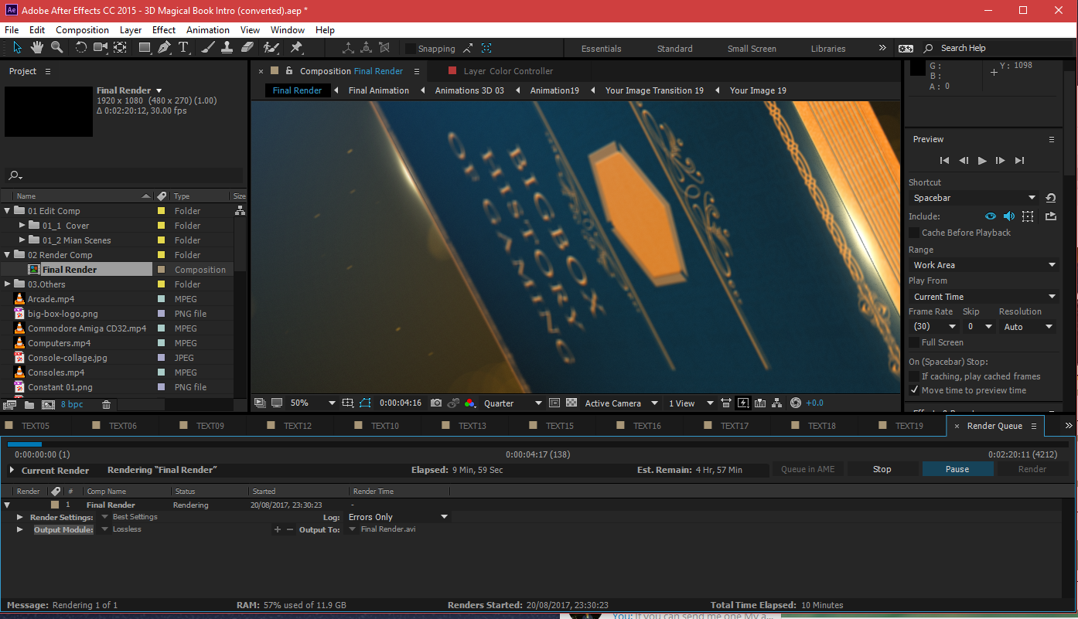Select the Rectangle shape tool
The height and width of the screenshot is (619, 1078).
[145, 48]
